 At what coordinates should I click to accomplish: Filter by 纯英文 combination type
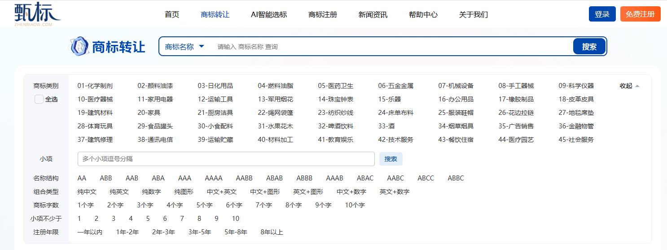[x=119, y=192]
